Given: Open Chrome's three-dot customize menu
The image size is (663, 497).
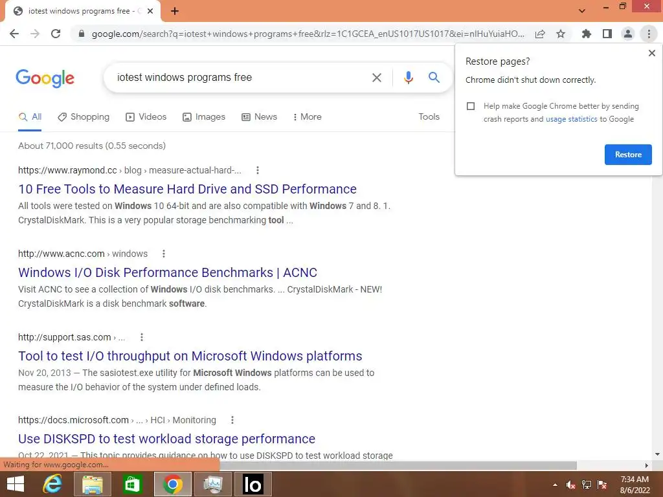Looking at the screenshot, I should tap(649, 34).
